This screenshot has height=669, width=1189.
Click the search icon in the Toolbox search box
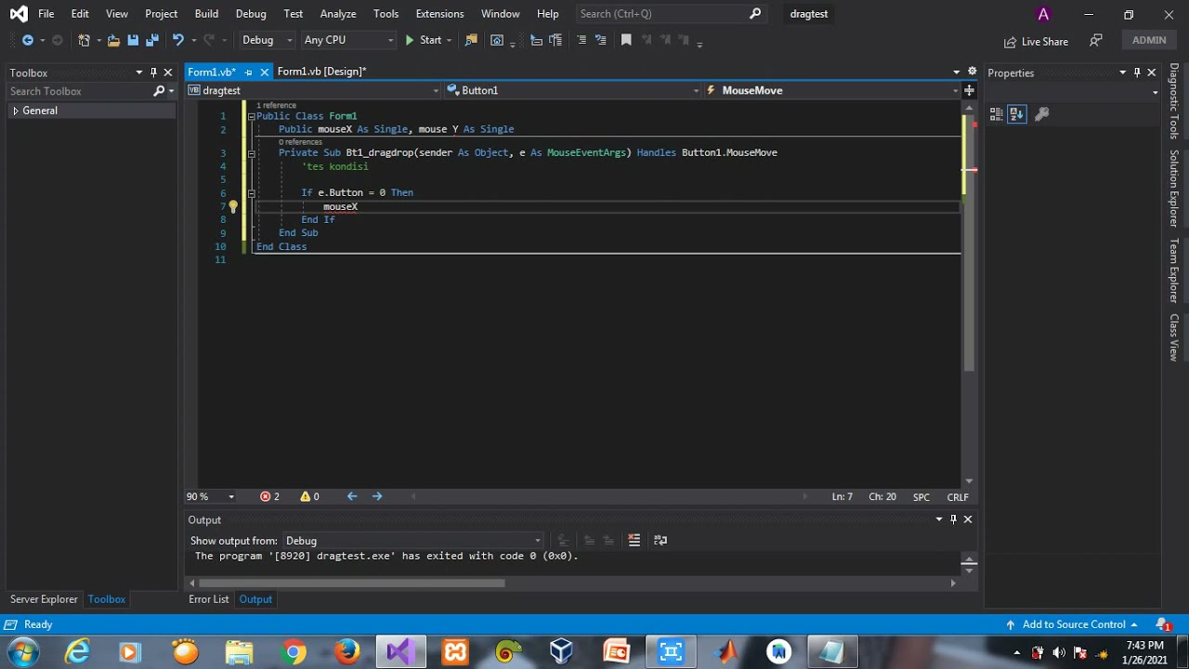[x=159, y=91]
